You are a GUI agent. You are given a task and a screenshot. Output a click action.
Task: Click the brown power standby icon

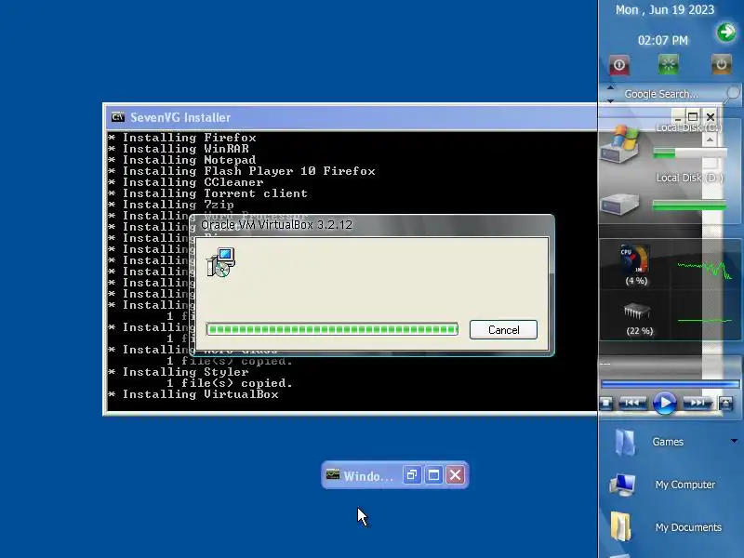click(722, 64)
